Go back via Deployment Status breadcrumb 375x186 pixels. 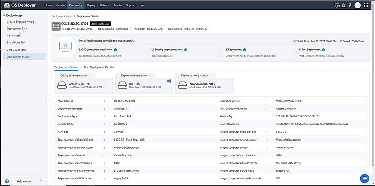coord(62,16)
